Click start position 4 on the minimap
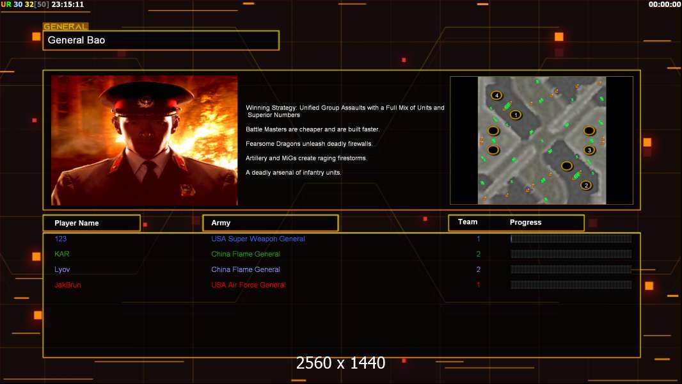This screenshot has height=384, width=682. pos(496,95)
